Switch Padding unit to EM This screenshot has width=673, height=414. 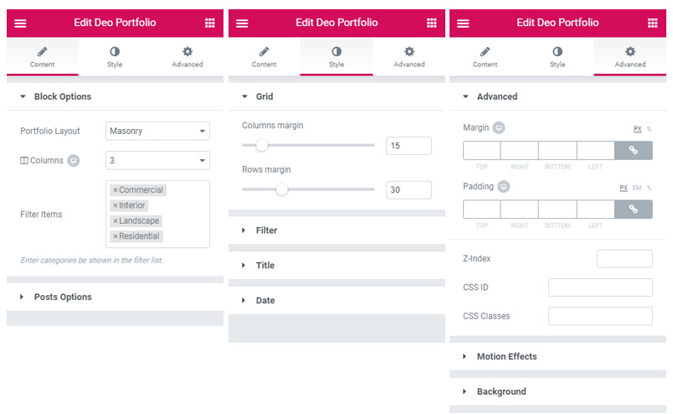(637, 188)
